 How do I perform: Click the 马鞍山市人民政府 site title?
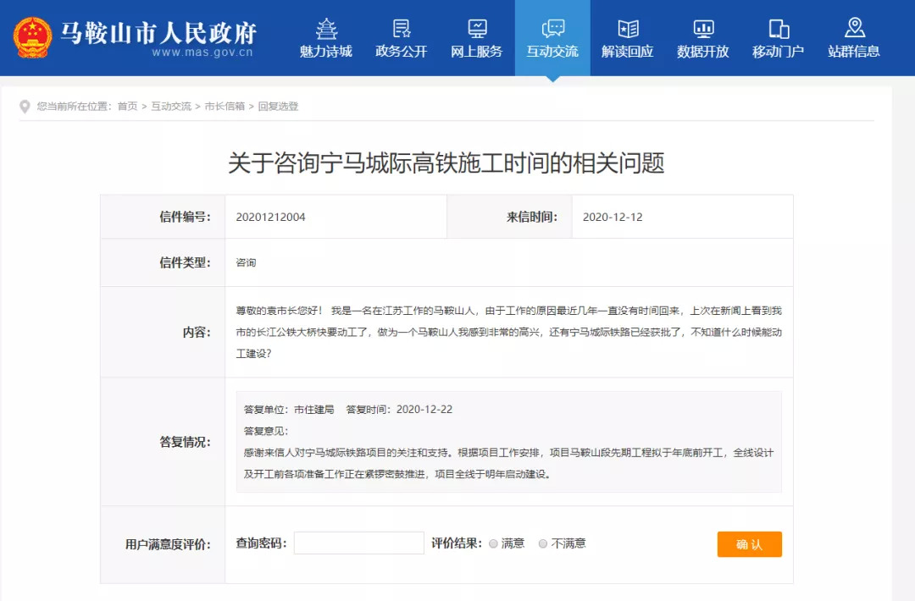click(158, 33)
